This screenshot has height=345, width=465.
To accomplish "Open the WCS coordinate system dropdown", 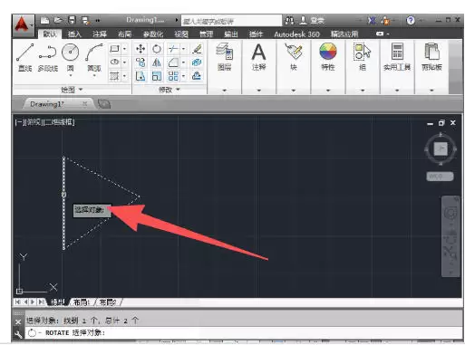I will [440, 176].
